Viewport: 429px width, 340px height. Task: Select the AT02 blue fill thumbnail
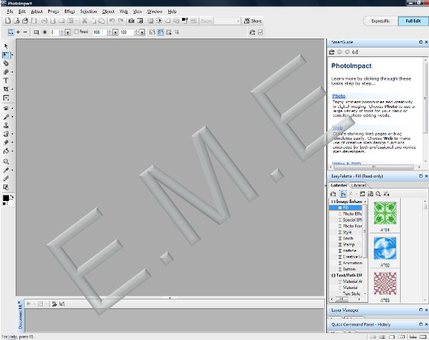(385, 246)
